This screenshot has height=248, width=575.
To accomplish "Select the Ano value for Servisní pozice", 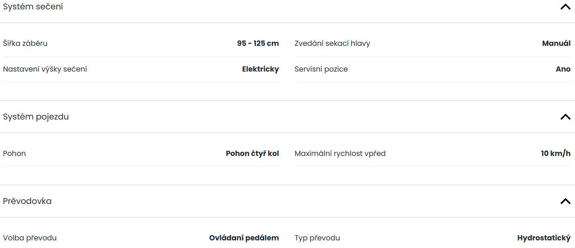I will (x=563, y=69).
